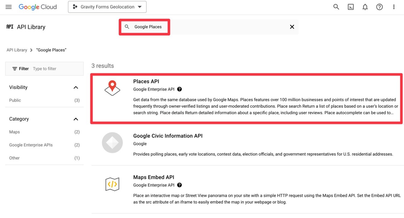Image resolution: width=404 pixels, height=218 pixels.
Task: Click the Maps Embed API icon
Action: click(x=112, y=184)
